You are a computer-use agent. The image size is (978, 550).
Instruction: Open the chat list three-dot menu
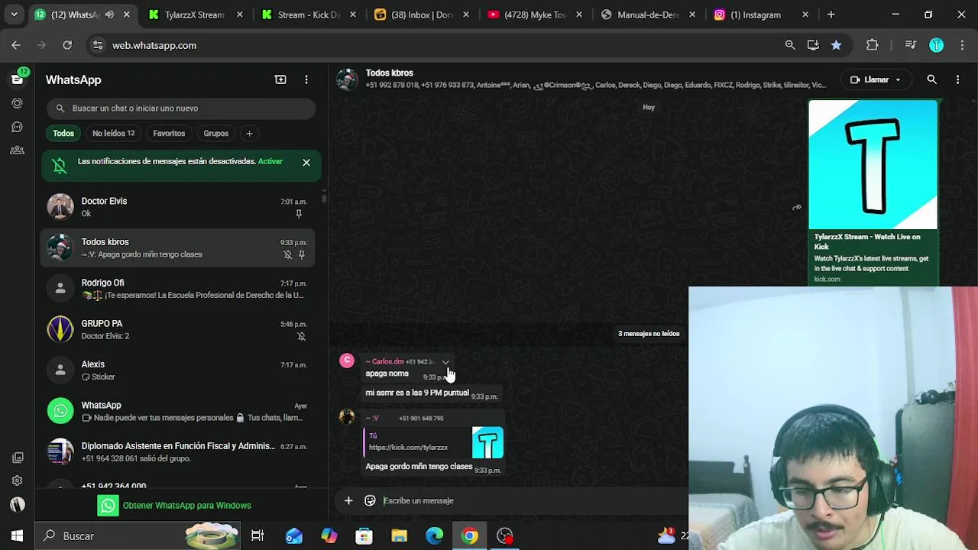click(x=306, y=79)
